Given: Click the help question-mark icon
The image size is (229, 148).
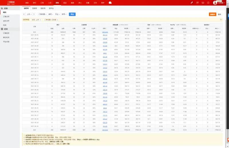Looking at the screenshot, I should pyautogui.click(x=208, y=3).
